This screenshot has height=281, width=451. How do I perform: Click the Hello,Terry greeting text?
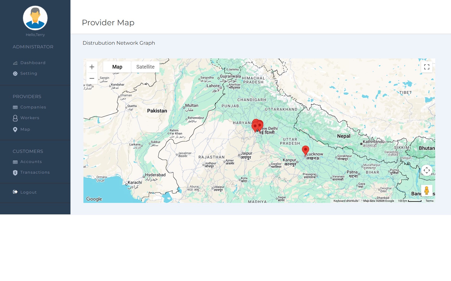click(x=35, y=35)
